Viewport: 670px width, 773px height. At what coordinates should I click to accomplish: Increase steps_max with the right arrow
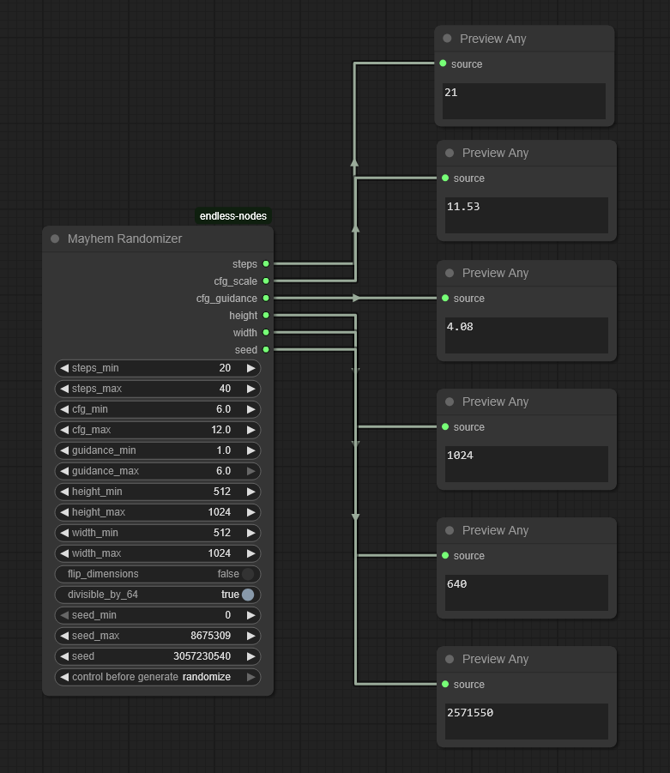251,389
